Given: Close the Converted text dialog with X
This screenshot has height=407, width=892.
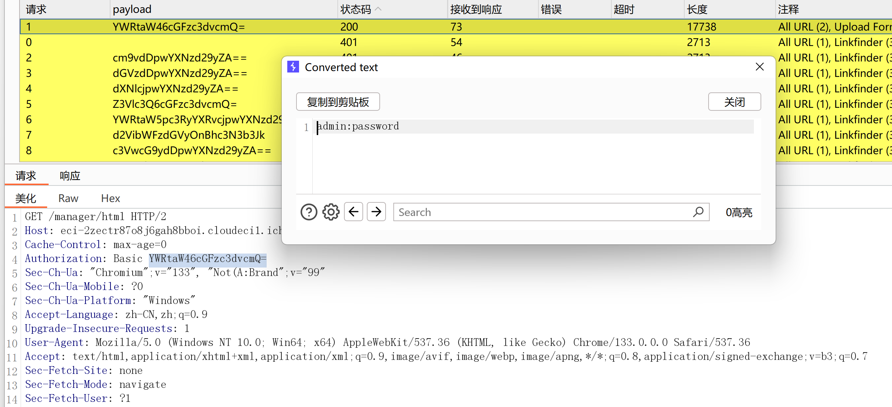Looking at the screenshot, I should click(759, 67).
